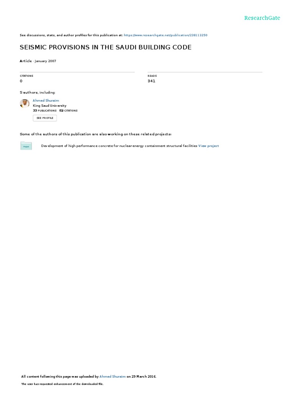Click the high performance concrete project title
The image size is (295, 393).
coord(119,146)
